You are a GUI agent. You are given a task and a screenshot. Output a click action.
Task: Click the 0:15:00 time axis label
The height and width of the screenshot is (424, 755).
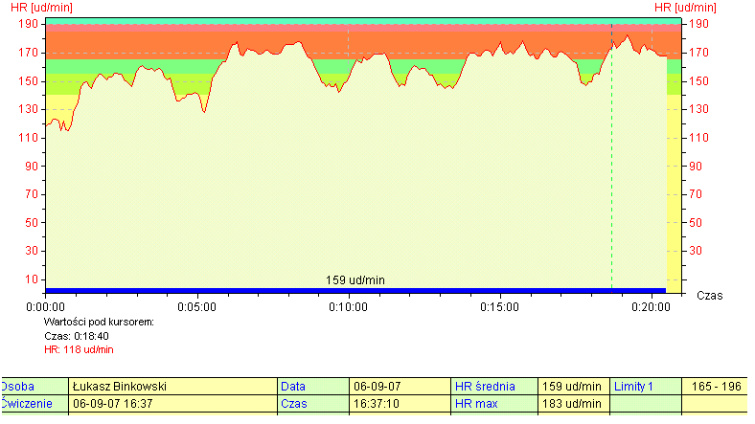coord(500,307)
